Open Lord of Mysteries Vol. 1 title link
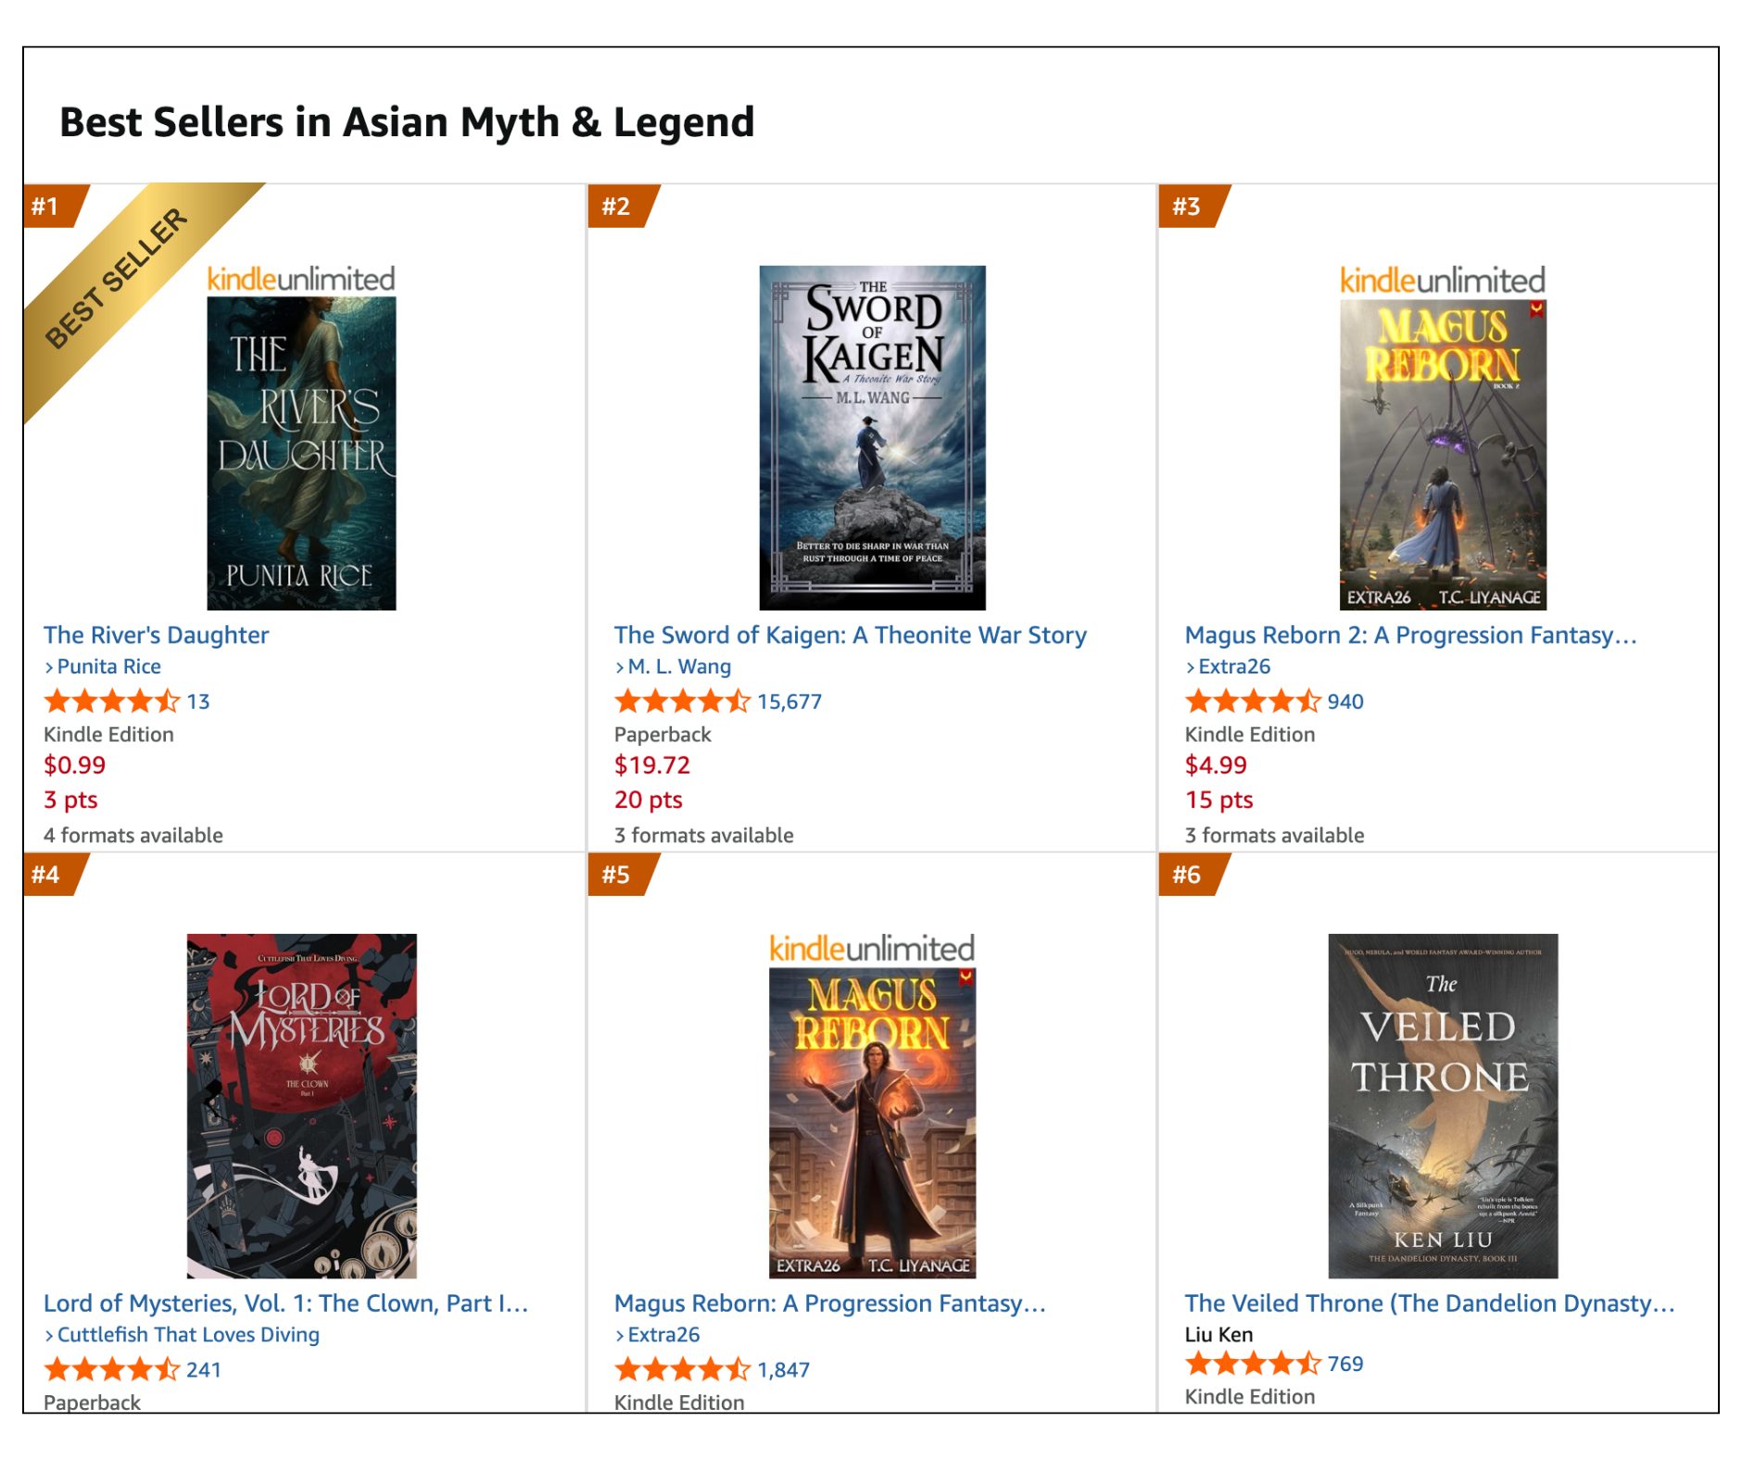The image size is (1742, 1460). click(285, 1303)
